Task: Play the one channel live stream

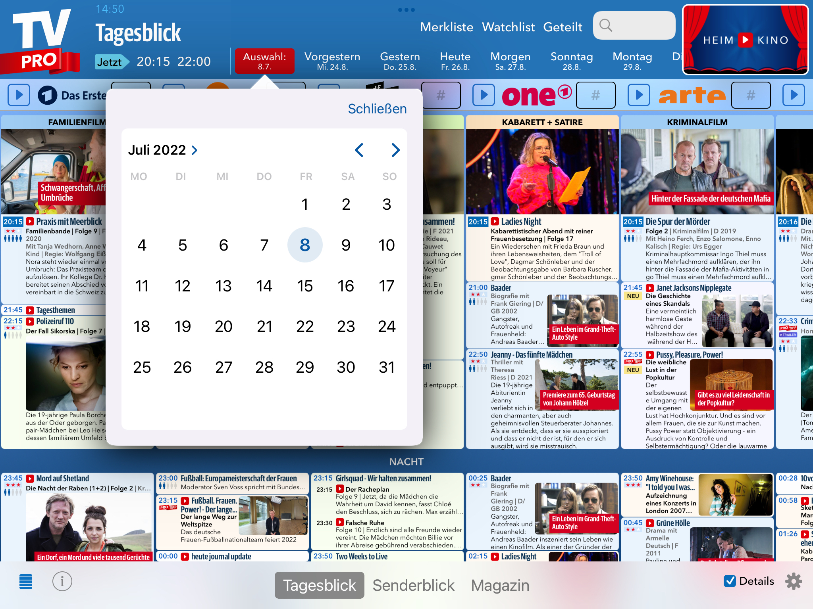Action: pos(484,95)
